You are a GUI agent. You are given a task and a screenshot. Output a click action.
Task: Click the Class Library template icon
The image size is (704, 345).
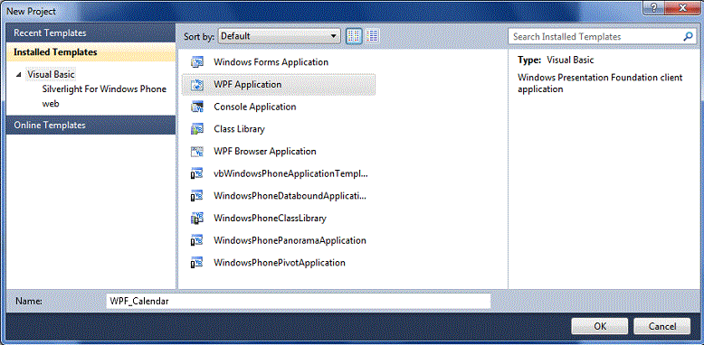[x=197, y=129]
